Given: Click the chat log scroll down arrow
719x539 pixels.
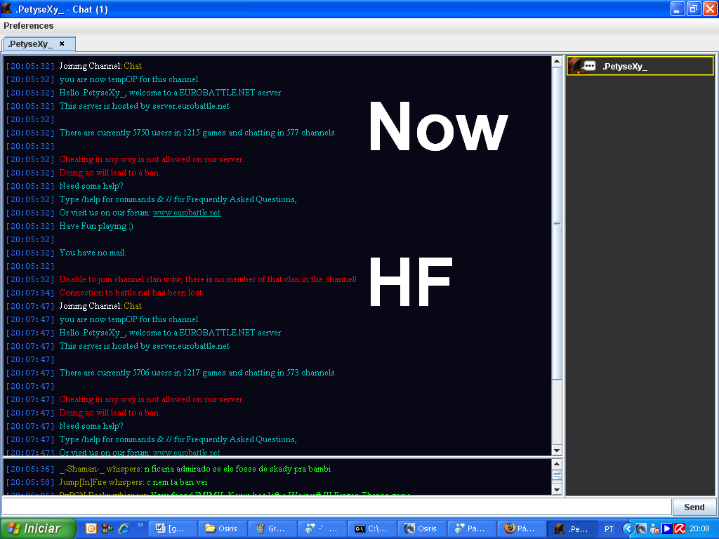Looking at the screenshot, I should coord(557,450).
